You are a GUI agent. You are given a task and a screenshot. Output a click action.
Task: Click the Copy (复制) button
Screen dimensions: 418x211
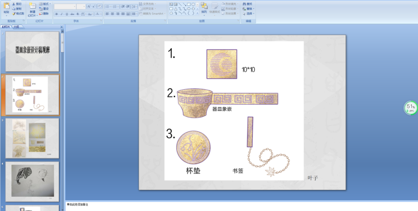17,9
